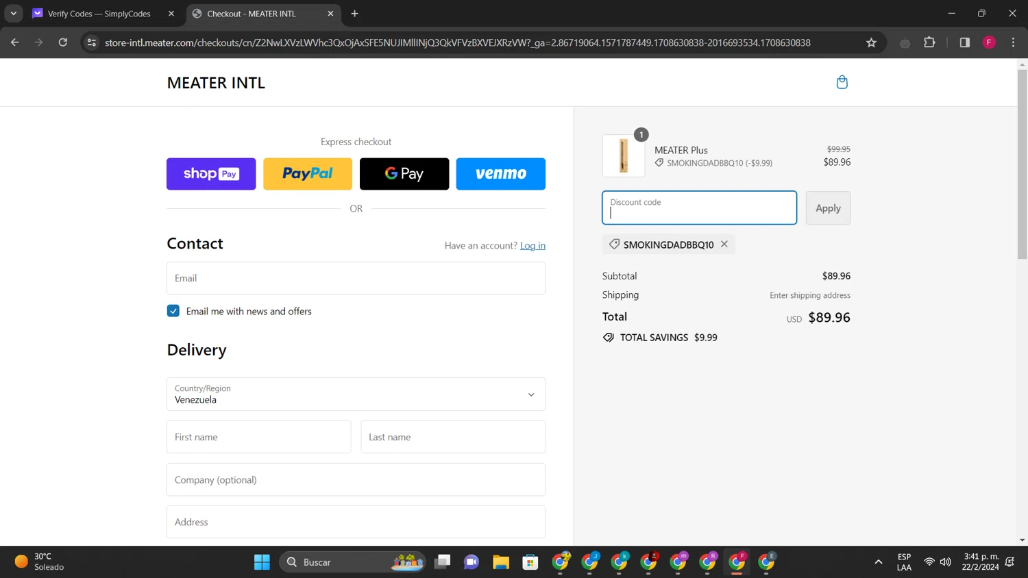Screen dimensions: 1028x578
Task: Click the Chrome taskbar icon with J badge
Action: [590, 562]
